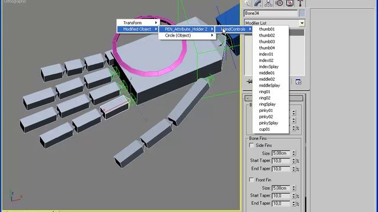Open the Modified Object submenu

point(138,29)
